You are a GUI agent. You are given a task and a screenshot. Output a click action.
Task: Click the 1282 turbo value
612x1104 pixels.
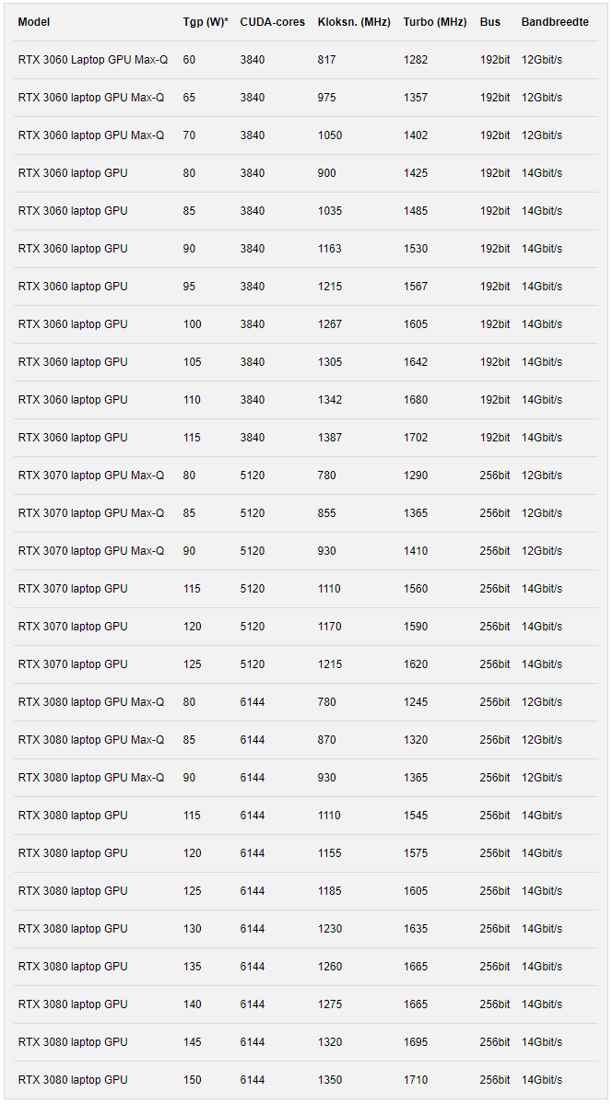click(x=416, y=60)
